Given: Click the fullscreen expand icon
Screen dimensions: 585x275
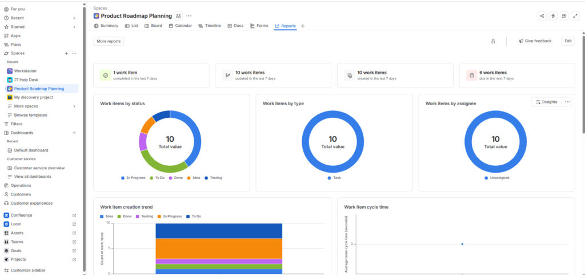Looking at the screenshot, I should tap(575, 16).
